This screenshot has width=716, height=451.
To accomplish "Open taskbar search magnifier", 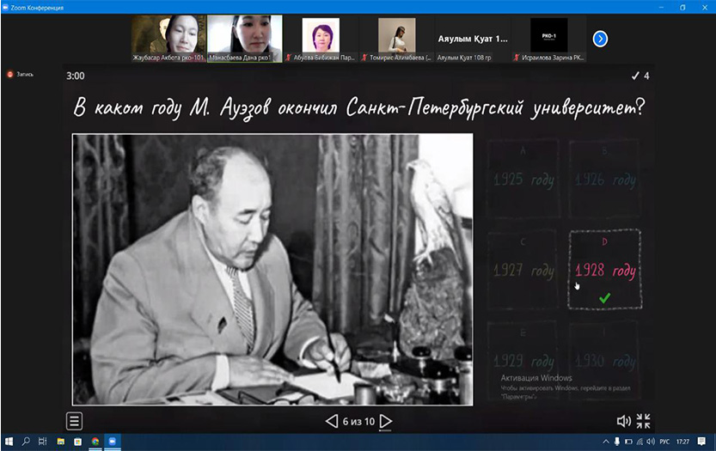I will tap(26, 442).
